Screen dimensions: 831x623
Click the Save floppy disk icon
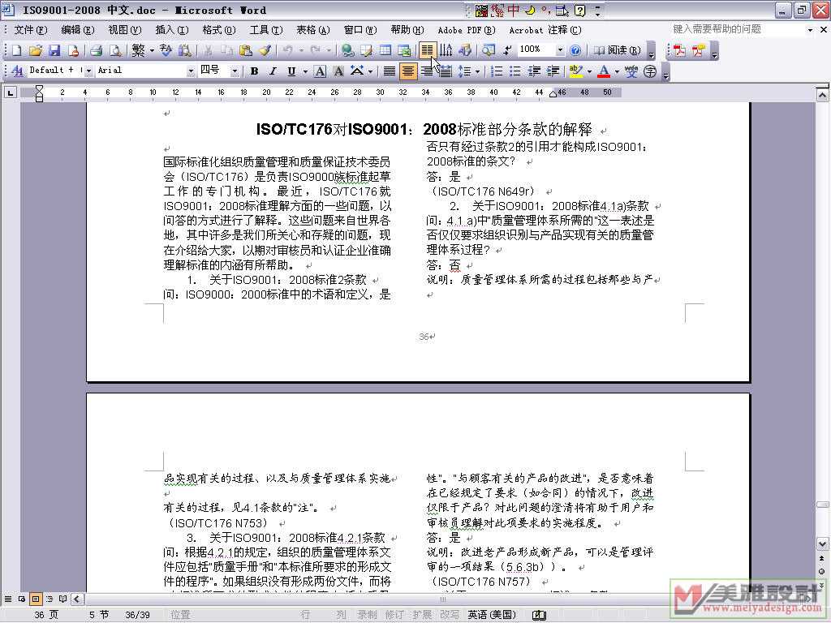coord(54,50)
